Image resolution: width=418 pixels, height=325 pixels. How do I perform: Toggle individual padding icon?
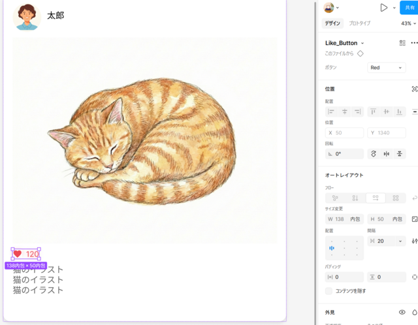pyautogui.click(x=415, y=277)
